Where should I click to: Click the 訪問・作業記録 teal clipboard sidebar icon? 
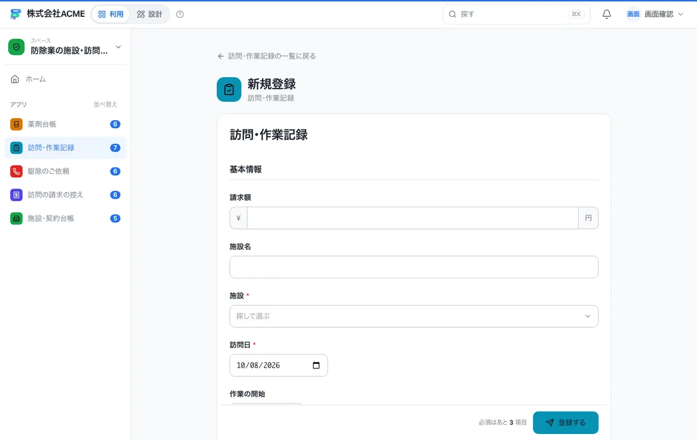(16, 147)
